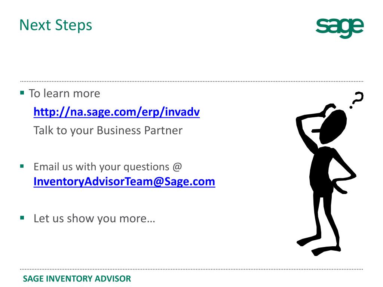Viewport: 383px width, 287px height.
Task: Click the green bullet beside Email us
Action: coord(22,166)
